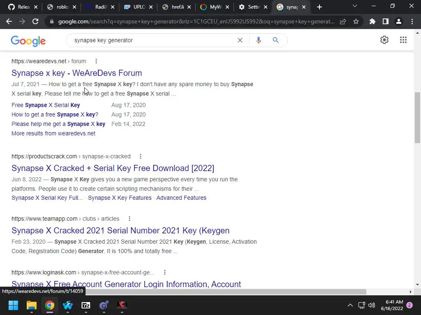This screenshot has width=421, height=315.
Task: Click horizontal scrollbar right arrow
Action: [x=411, y=292]
